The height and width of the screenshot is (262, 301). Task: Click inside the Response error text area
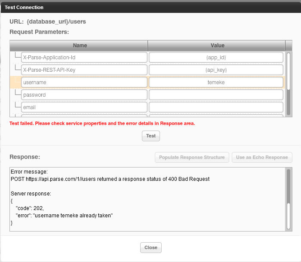(x=146, y=198)
